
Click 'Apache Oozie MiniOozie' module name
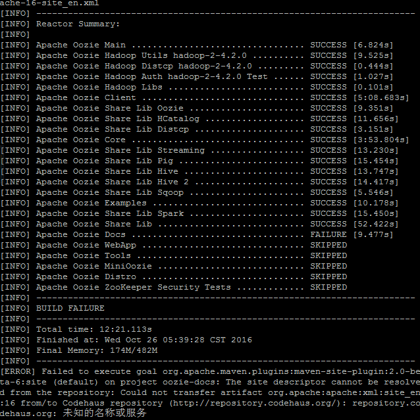[94, 266]
